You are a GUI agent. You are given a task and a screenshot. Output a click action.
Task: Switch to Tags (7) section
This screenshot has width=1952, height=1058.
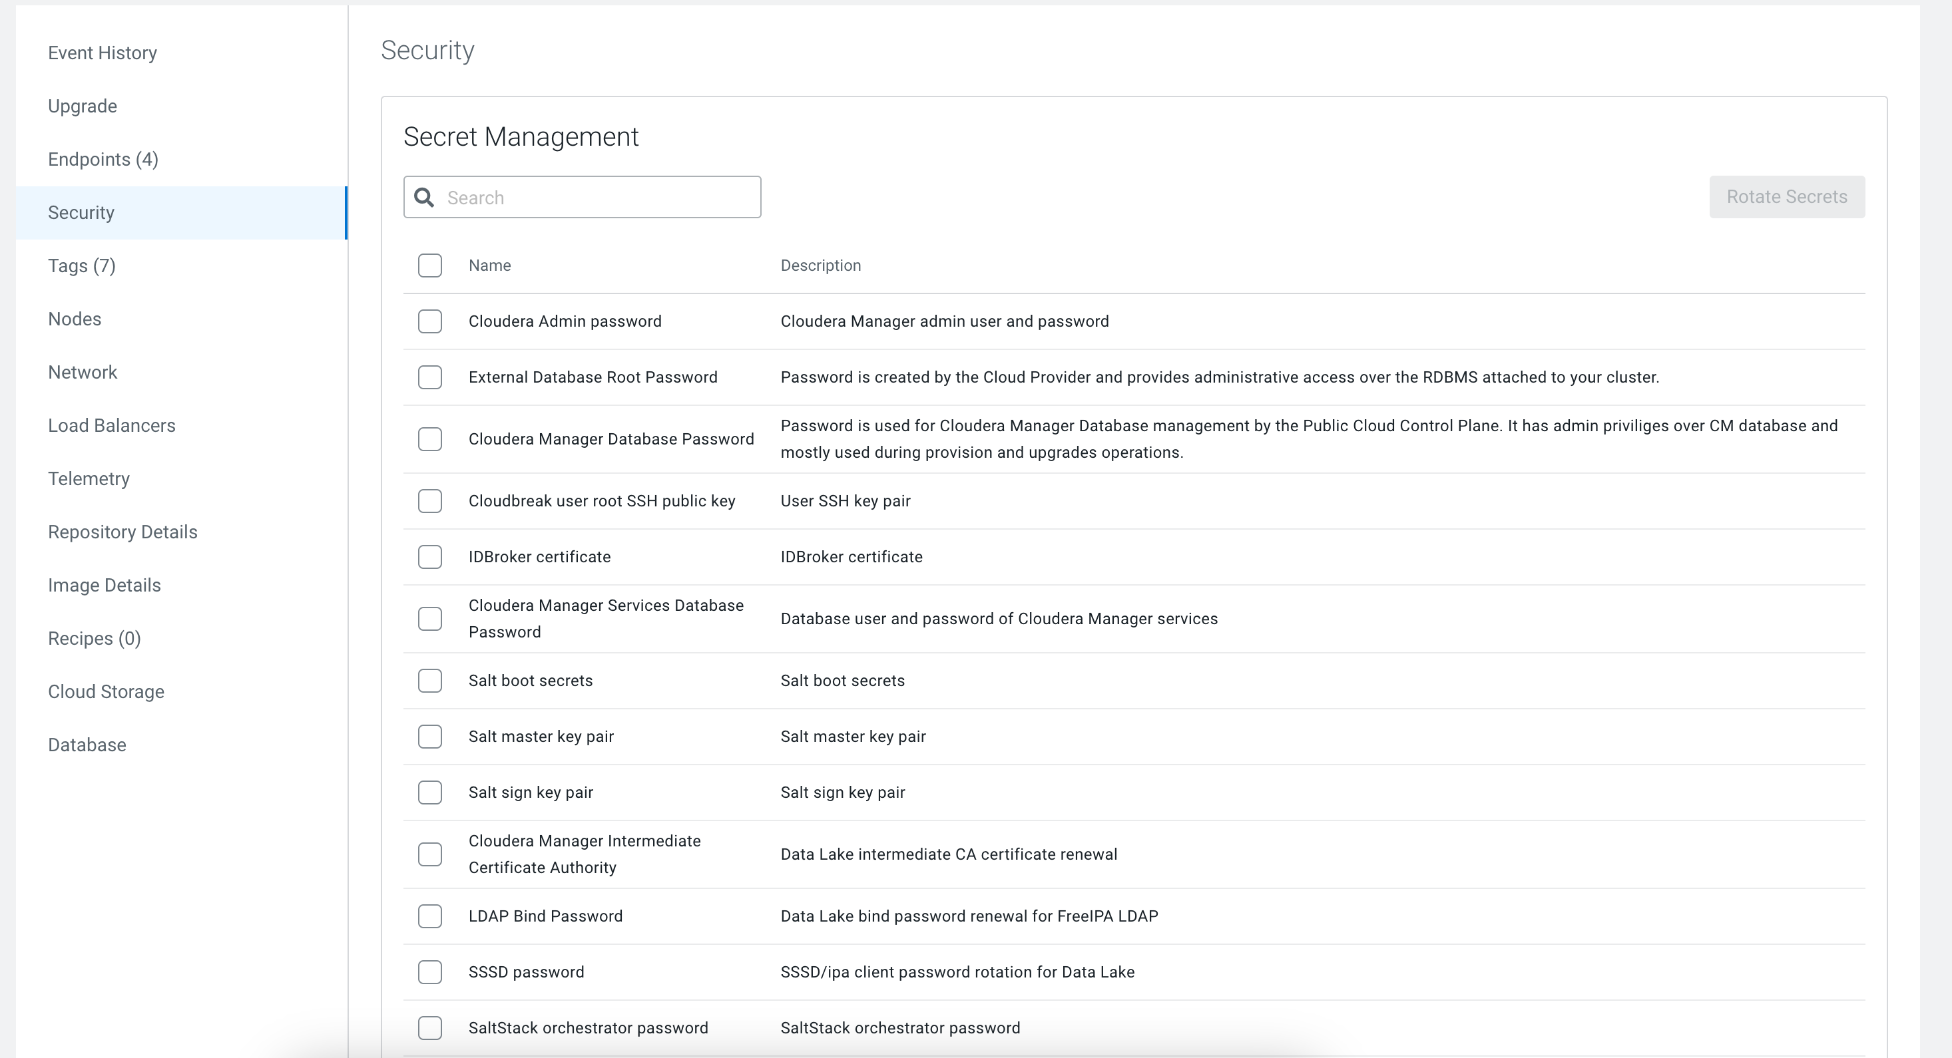[82, 265]
